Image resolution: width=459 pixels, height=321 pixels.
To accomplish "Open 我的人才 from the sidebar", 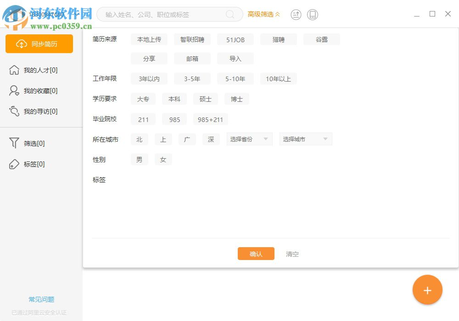I will point(41,70).
